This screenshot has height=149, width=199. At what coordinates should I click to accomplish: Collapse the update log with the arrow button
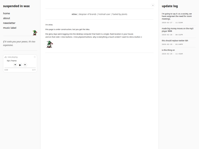tap(153, 5)
